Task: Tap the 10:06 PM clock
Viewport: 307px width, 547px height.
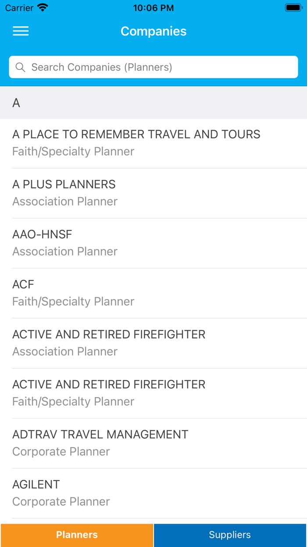Action: click(x=153, y=8)
